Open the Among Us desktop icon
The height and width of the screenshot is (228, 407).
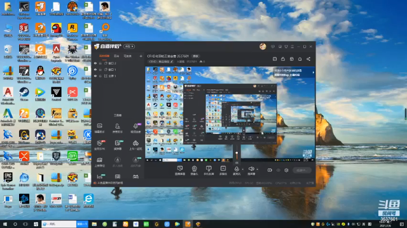pyautogui.click(x=56, y=30)
